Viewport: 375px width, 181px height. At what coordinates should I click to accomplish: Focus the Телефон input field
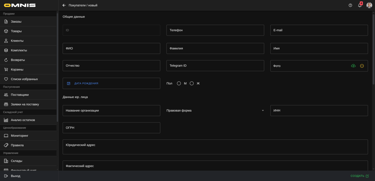click(215, 30)
